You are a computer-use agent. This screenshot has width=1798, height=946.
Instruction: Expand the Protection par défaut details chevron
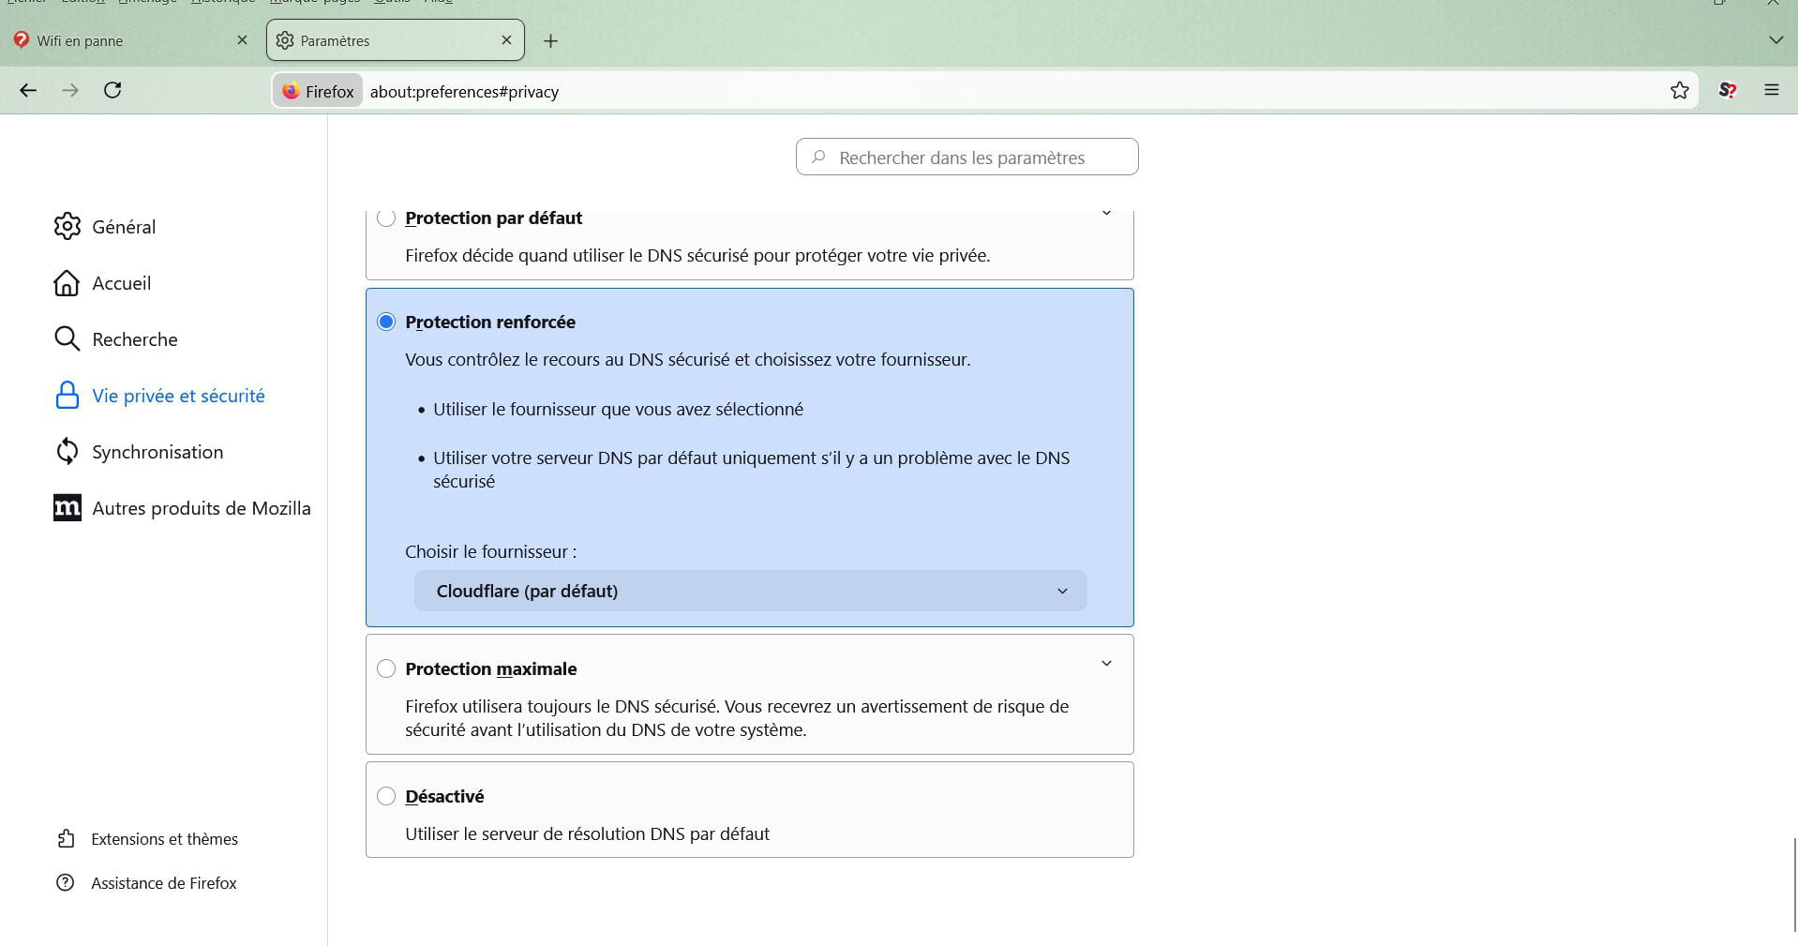1106,214
